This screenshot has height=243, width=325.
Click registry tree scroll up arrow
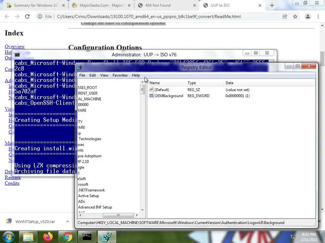pyautogui.click(x=143, y=82)
